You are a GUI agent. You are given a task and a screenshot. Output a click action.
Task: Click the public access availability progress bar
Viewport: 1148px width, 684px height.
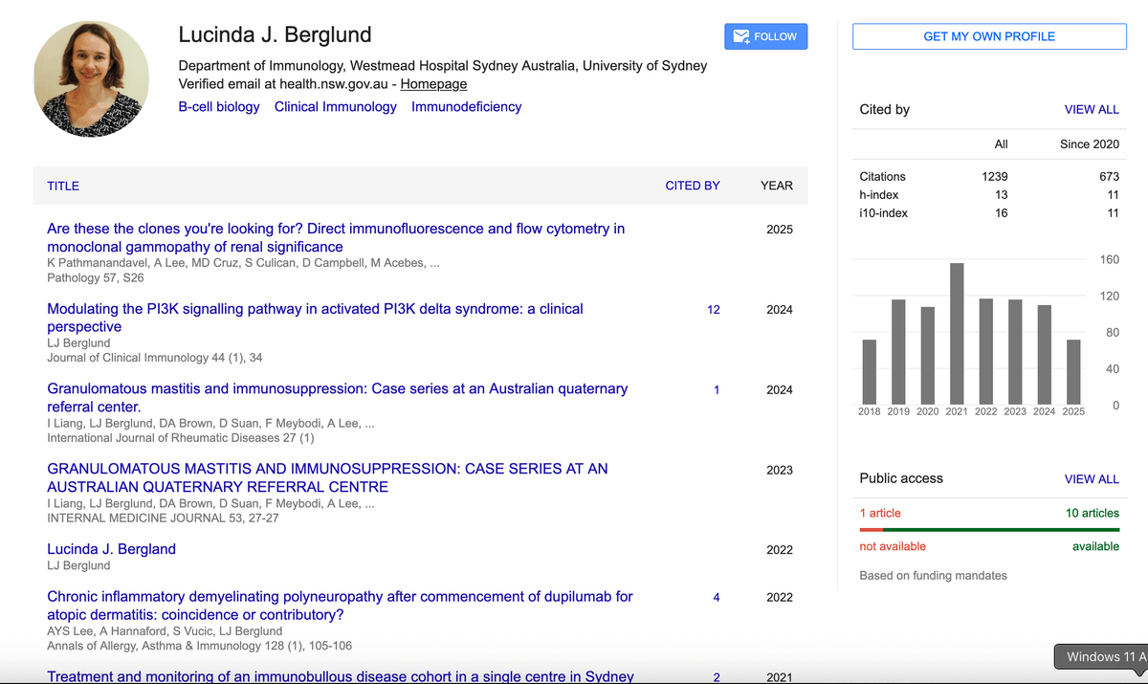point(989,529)
